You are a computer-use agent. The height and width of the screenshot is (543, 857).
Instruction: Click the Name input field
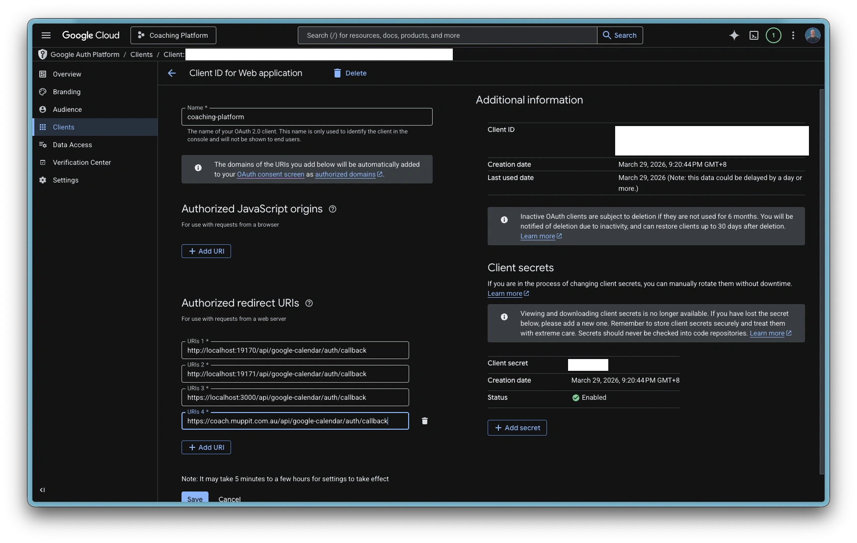(307, 117)
